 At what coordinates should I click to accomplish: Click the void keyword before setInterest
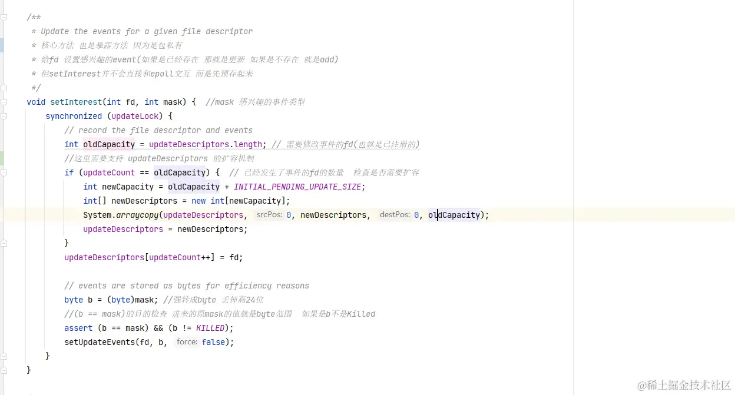36,102
